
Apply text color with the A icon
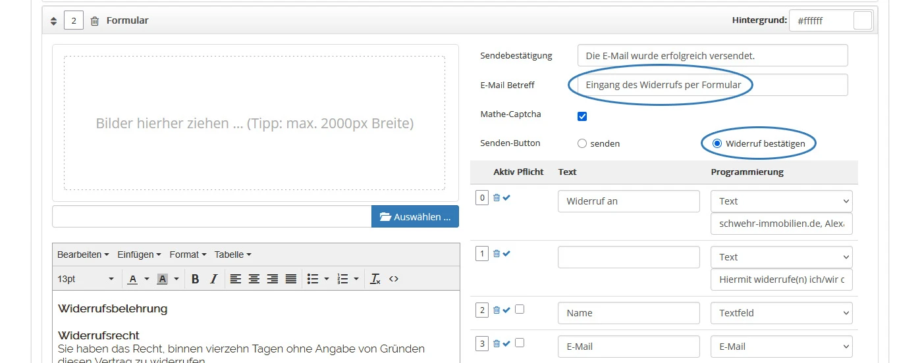click(x=132, y=279)
